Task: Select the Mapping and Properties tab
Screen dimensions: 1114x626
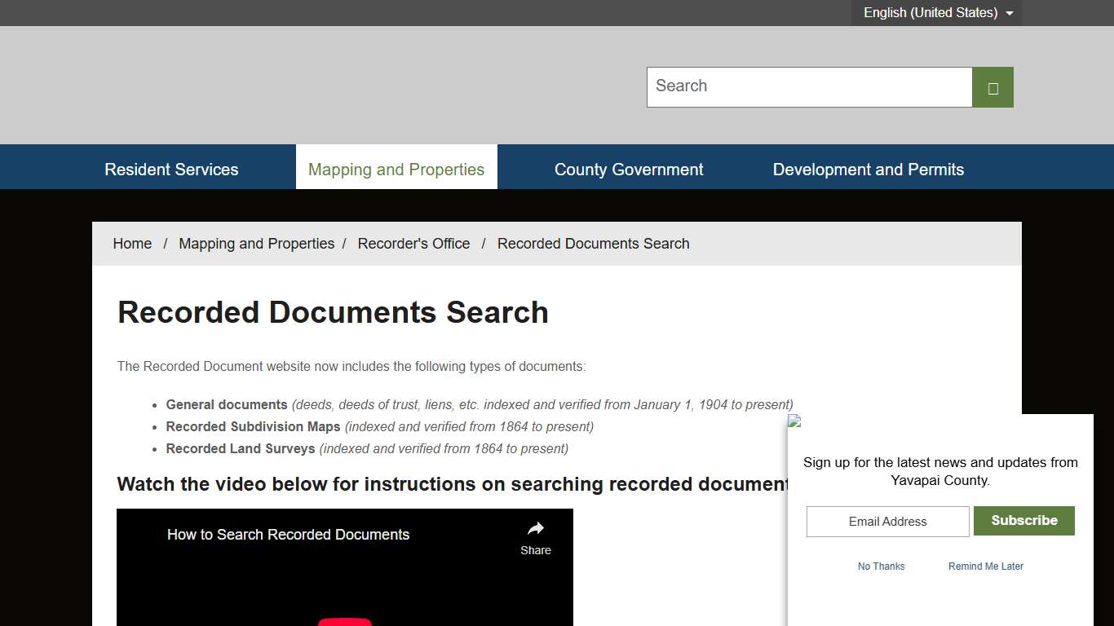Action: [396, 169]
